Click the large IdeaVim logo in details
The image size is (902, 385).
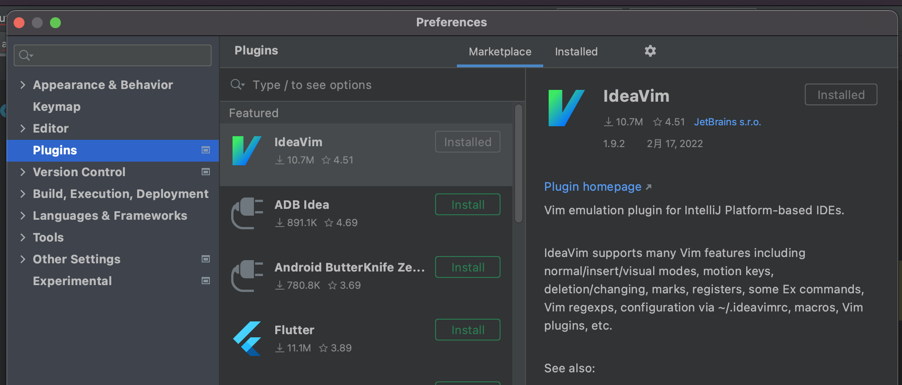pyautogui.click(x=566, y=108)
